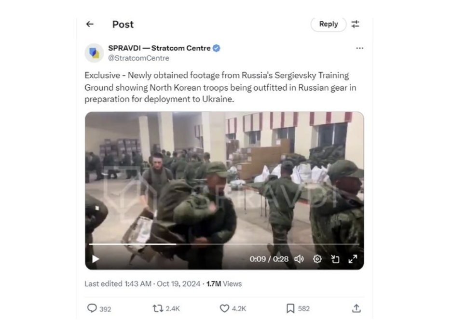Click the Reply button at top

coord(329,24)
